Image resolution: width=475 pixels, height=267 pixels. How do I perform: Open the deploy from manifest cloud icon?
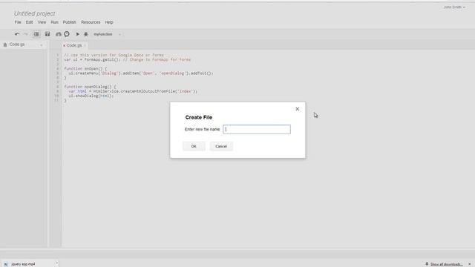tap(58, 34)
